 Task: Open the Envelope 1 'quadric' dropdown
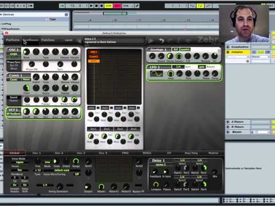click(x=185, y=49)
